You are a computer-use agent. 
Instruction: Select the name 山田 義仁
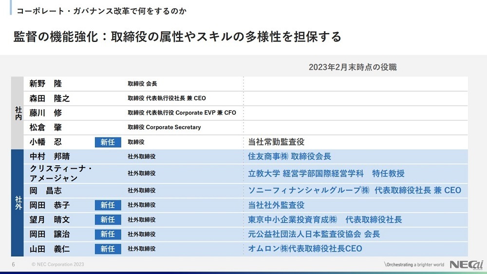click(x=50, y=249)
